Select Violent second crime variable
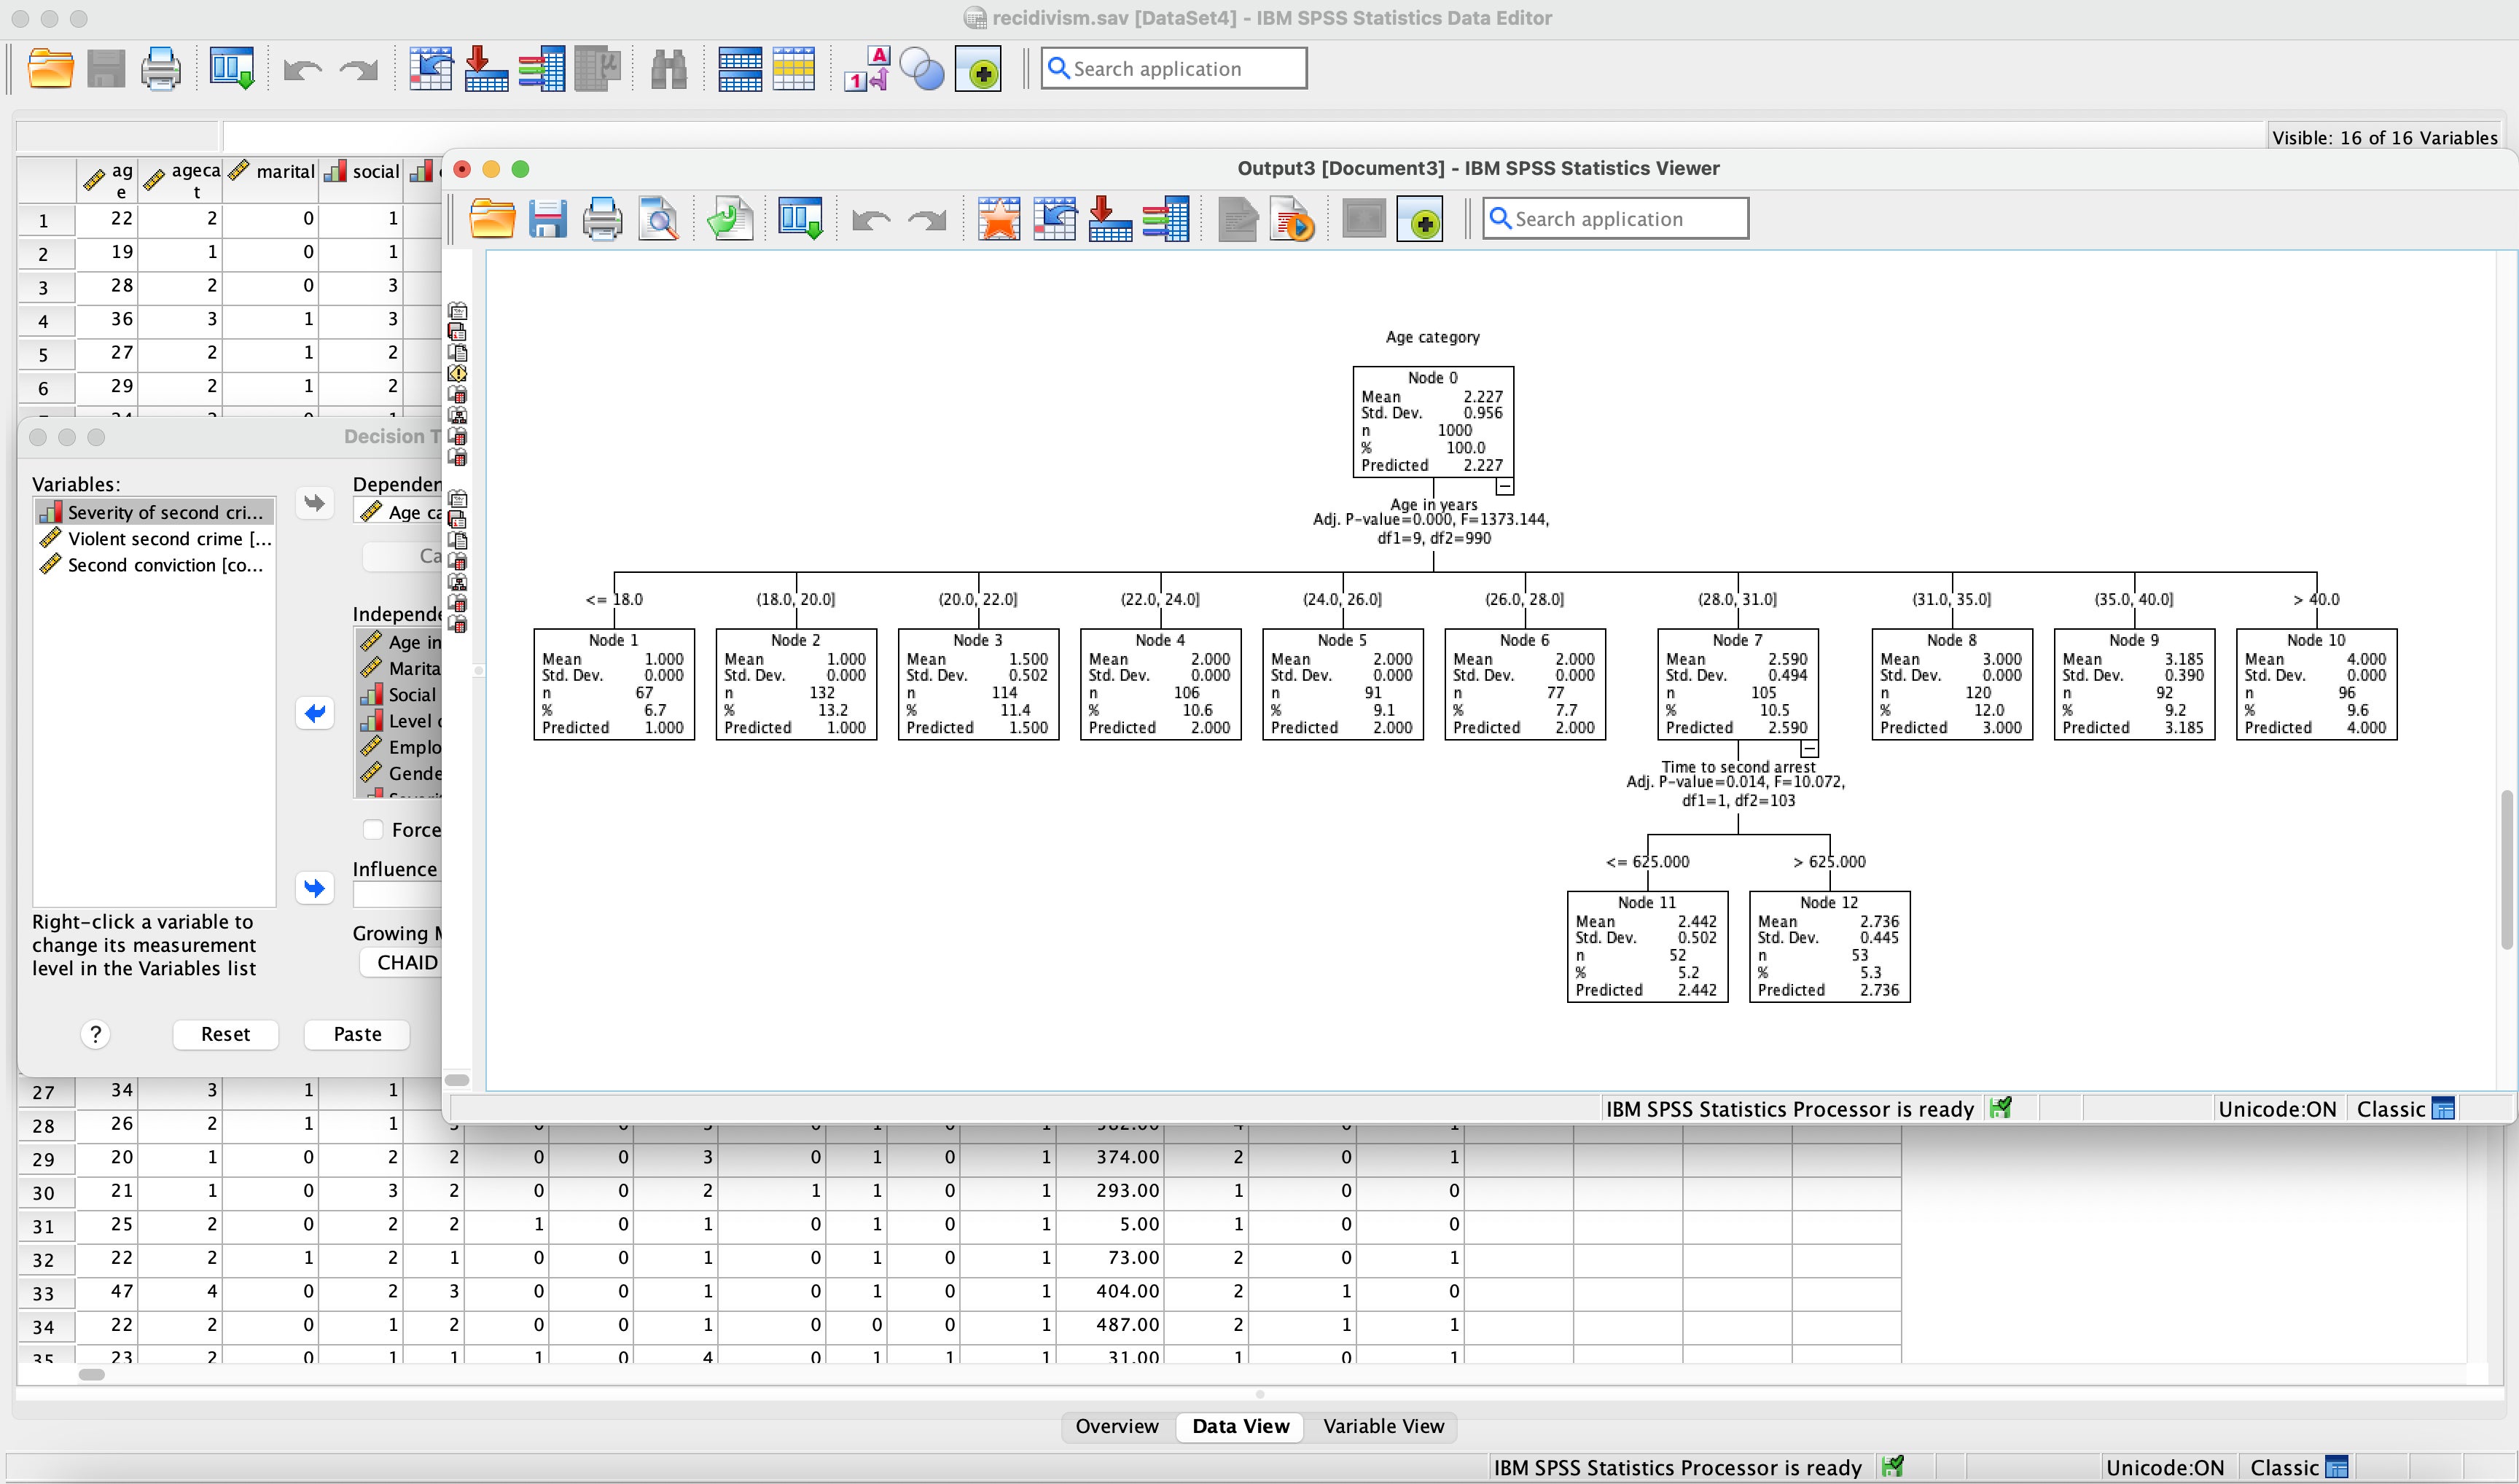 [x=154, y=538]
